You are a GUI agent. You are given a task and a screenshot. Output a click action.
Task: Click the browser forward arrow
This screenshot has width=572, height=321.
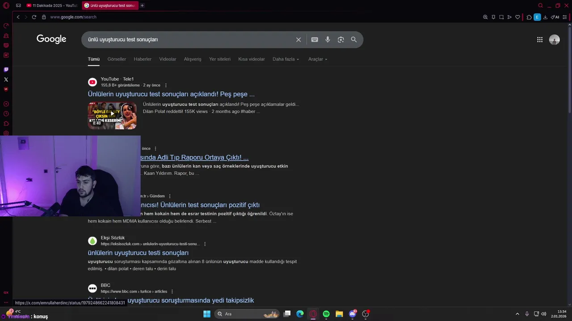25,17
